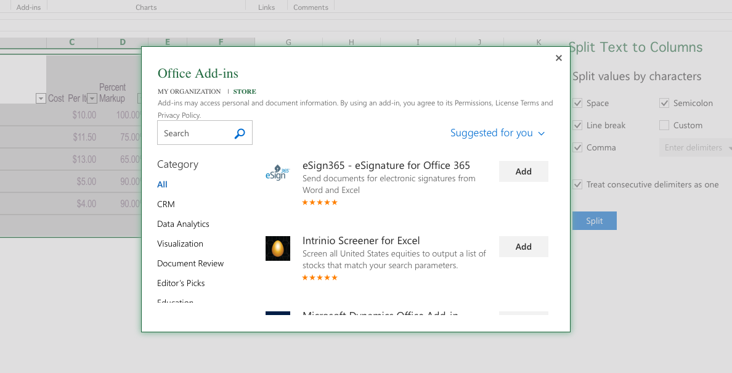Select the Visualization category
The width and height of the screenshot is (732, 373).
(180, 244)
